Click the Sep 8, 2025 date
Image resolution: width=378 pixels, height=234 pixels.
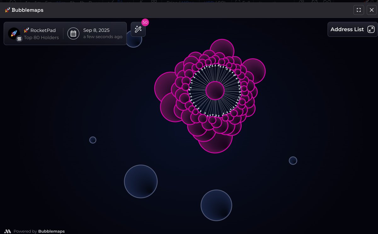96,30
